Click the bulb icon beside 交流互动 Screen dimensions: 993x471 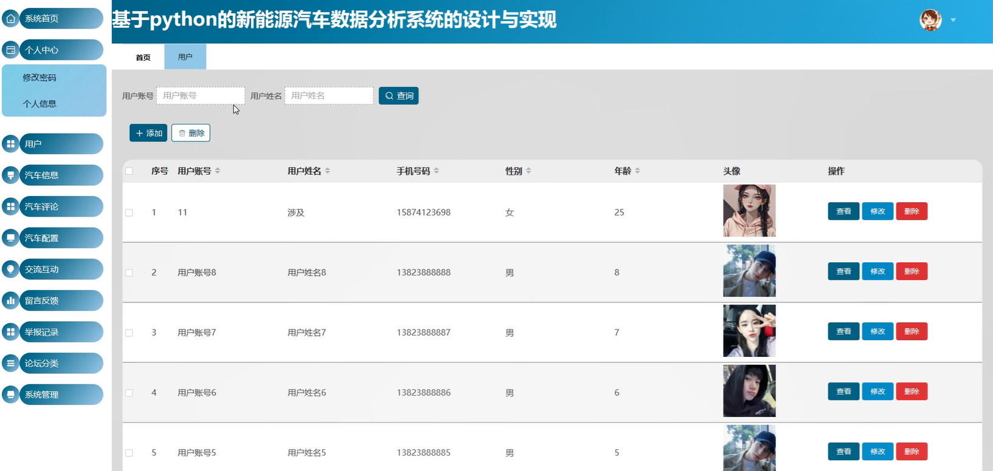coord(11,269)
